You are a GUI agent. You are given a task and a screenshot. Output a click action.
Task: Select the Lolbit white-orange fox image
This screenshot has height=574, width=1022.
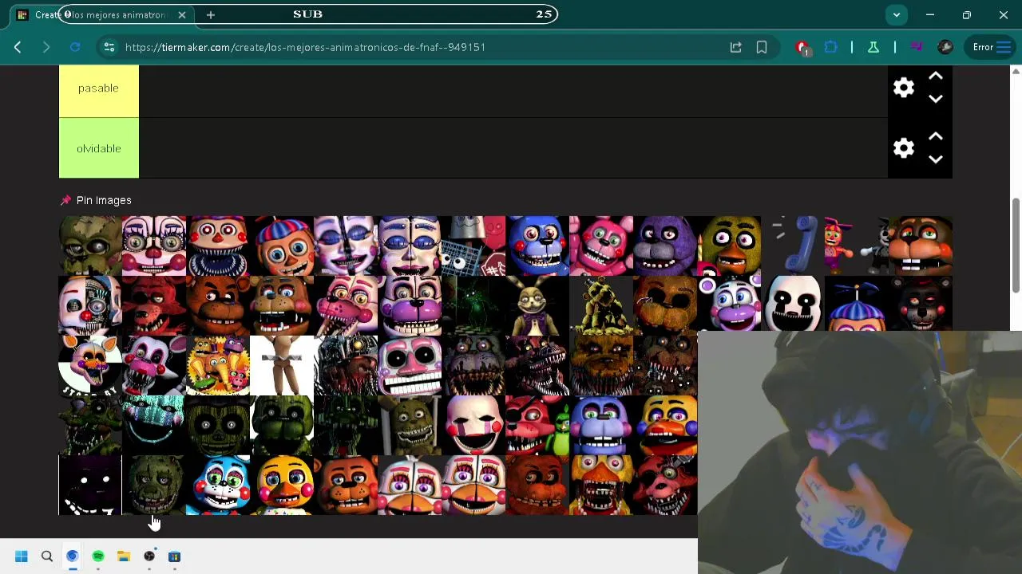point(90,365)
